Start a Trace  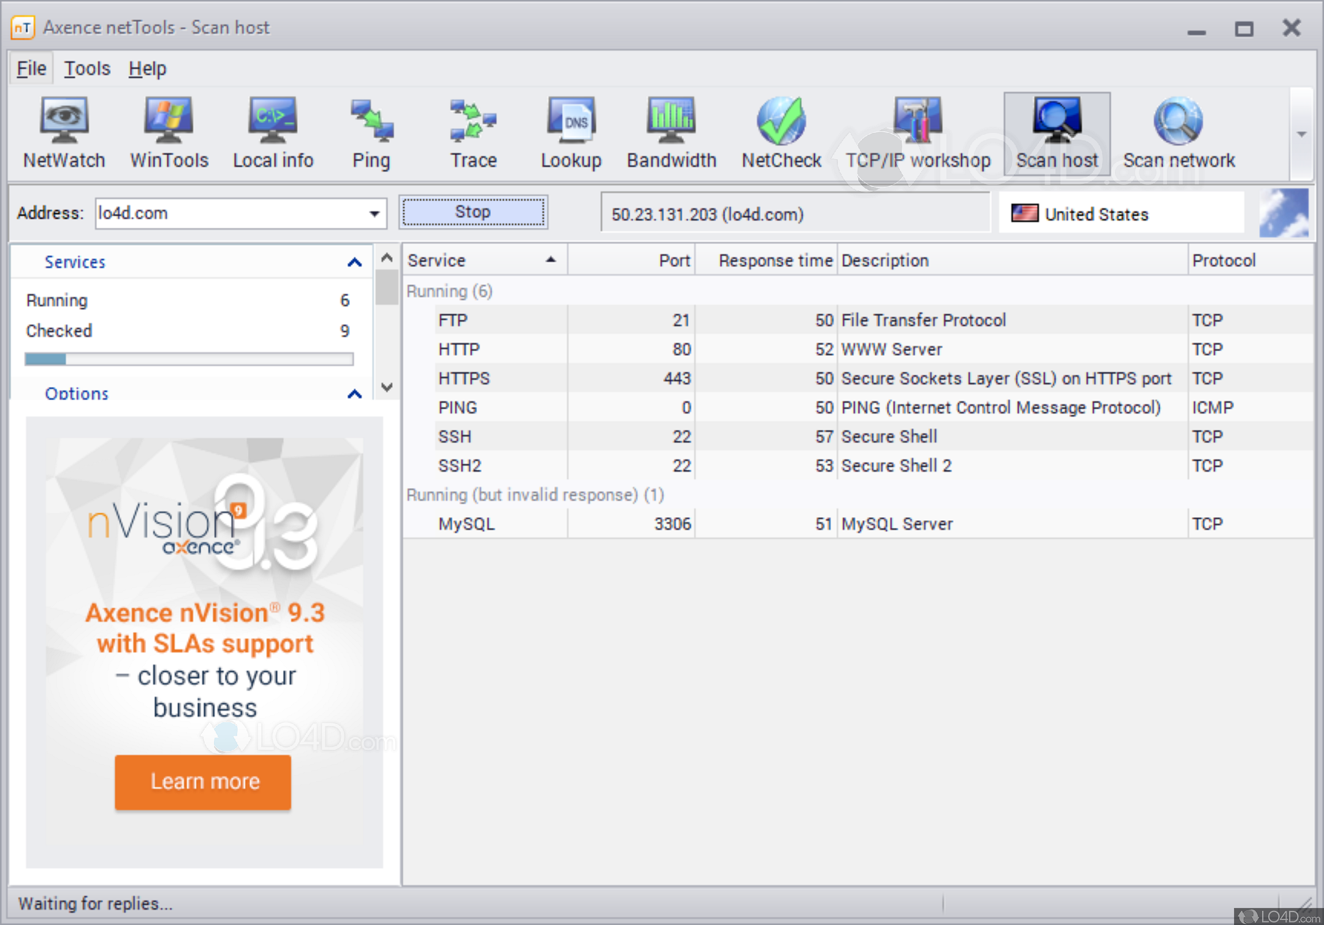[472, 132]
